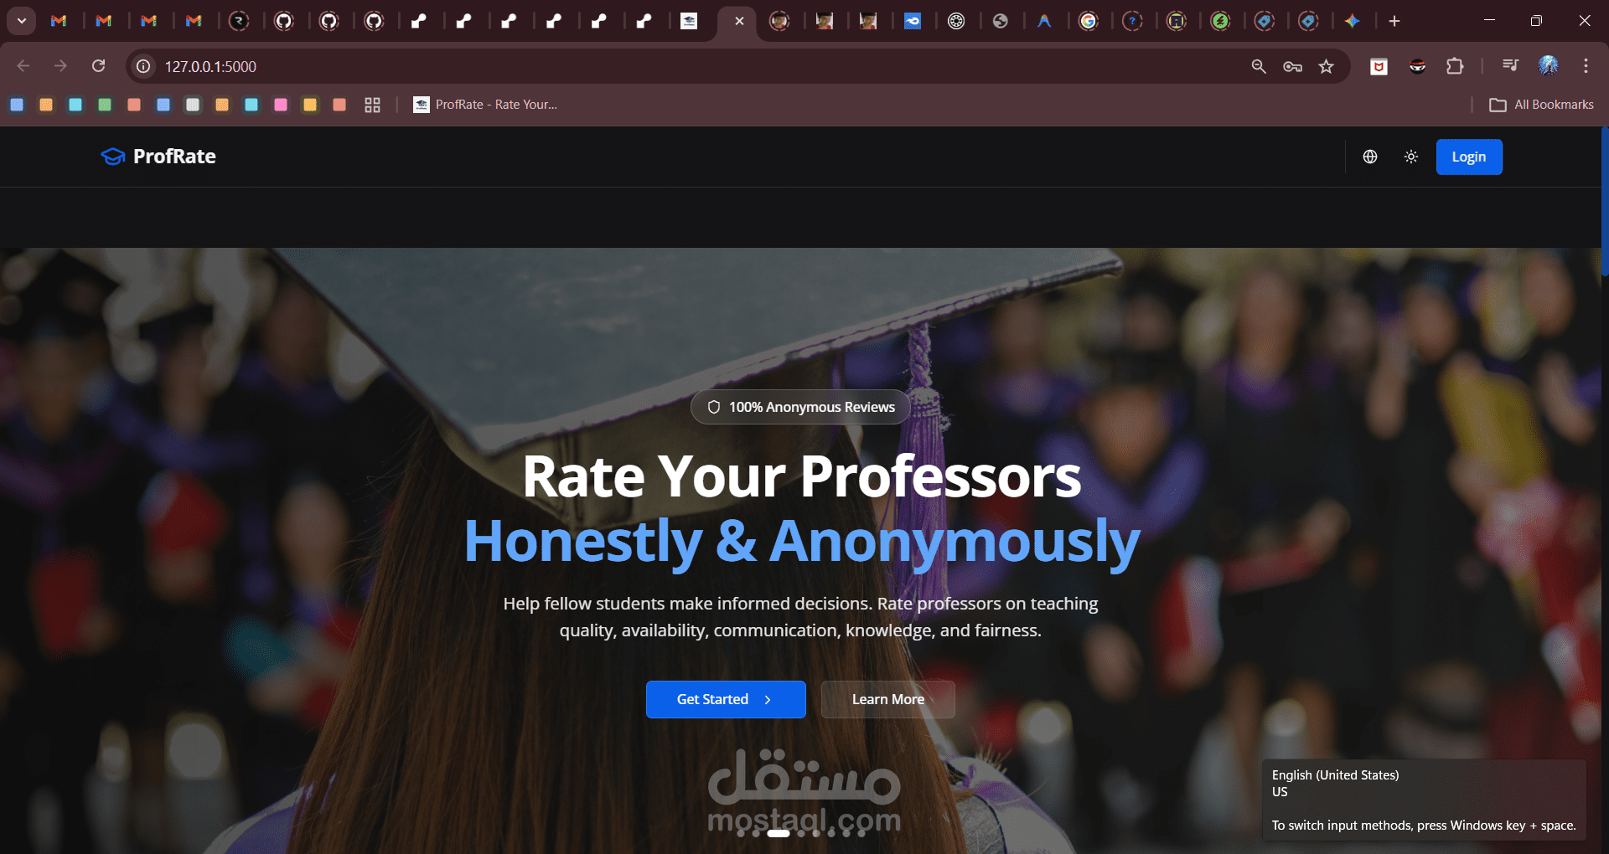Bookmark this page with the star icon
Image resolution: width=1609 pixels, height=854 pixels.
(1326, 66)
